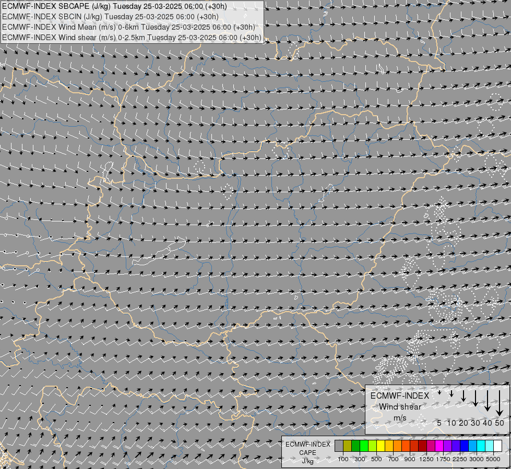The image size is (511, 469).
Task: Click the orange CAPE swatch after 700
Action: 398,446
